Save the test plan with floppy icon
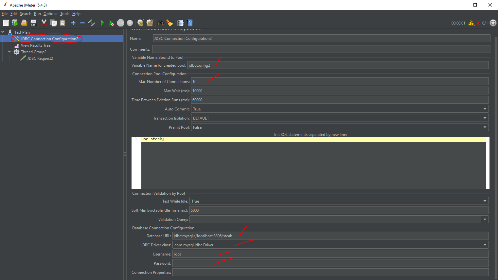 [x=33, y=23]
